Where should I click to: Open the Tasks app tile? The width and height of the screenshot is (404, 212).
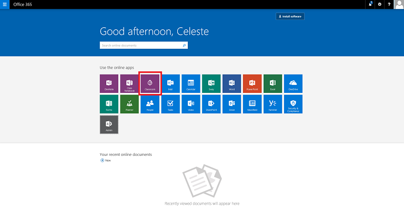coord(170,104)
